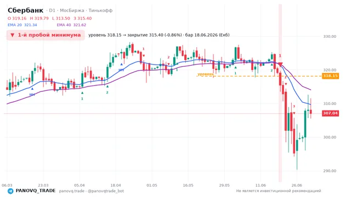Click the 330.00 price axis label
Viewport: 351px width, 197px height.
[330, 37]
